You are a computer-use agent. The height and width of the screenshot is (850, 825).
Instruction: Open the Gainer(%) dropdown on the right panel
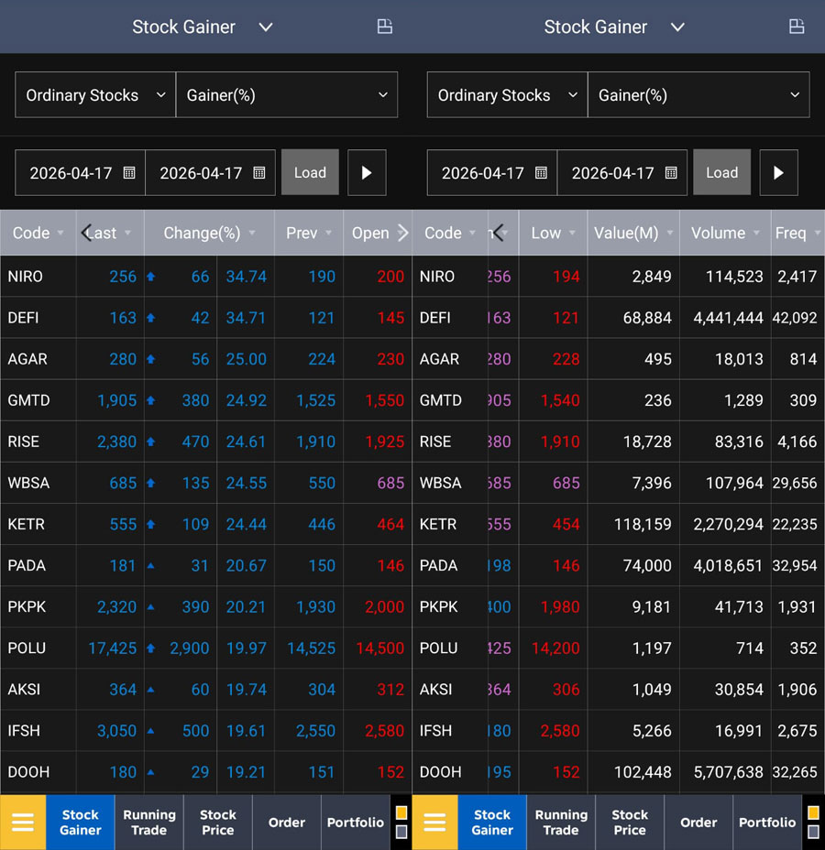pos(698,94)
